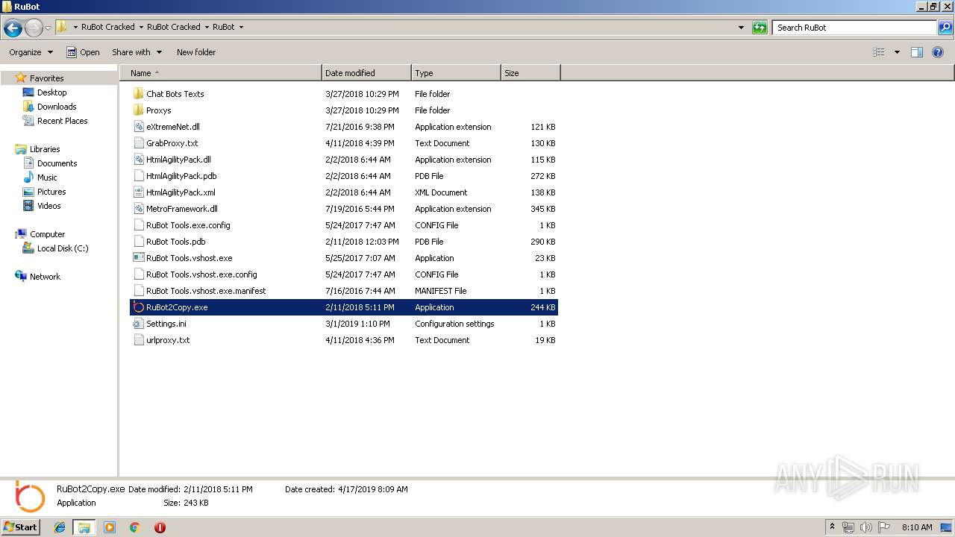Click the Back navigation arrow

pyautogui.click(x=13, y=28)
